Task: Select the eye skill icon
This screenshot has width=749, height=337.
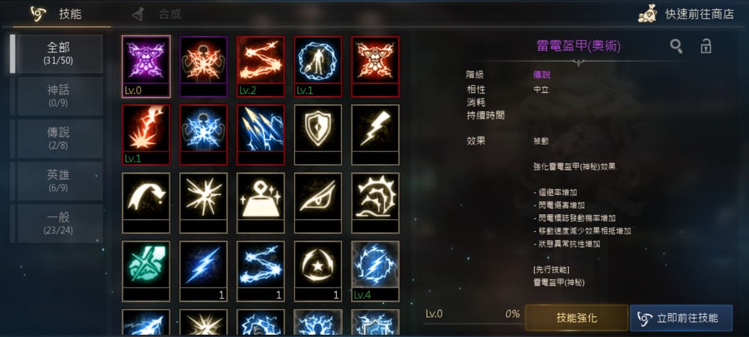Action: tap(318, 203)
